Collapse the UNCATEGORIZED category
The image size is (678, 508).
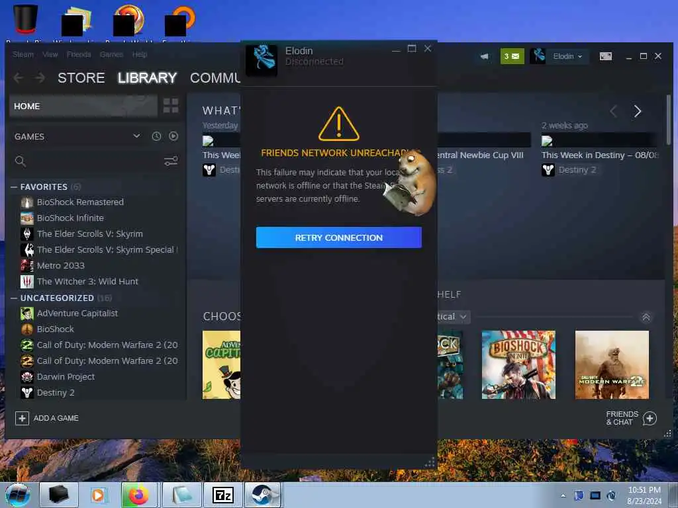pos(14,298)
